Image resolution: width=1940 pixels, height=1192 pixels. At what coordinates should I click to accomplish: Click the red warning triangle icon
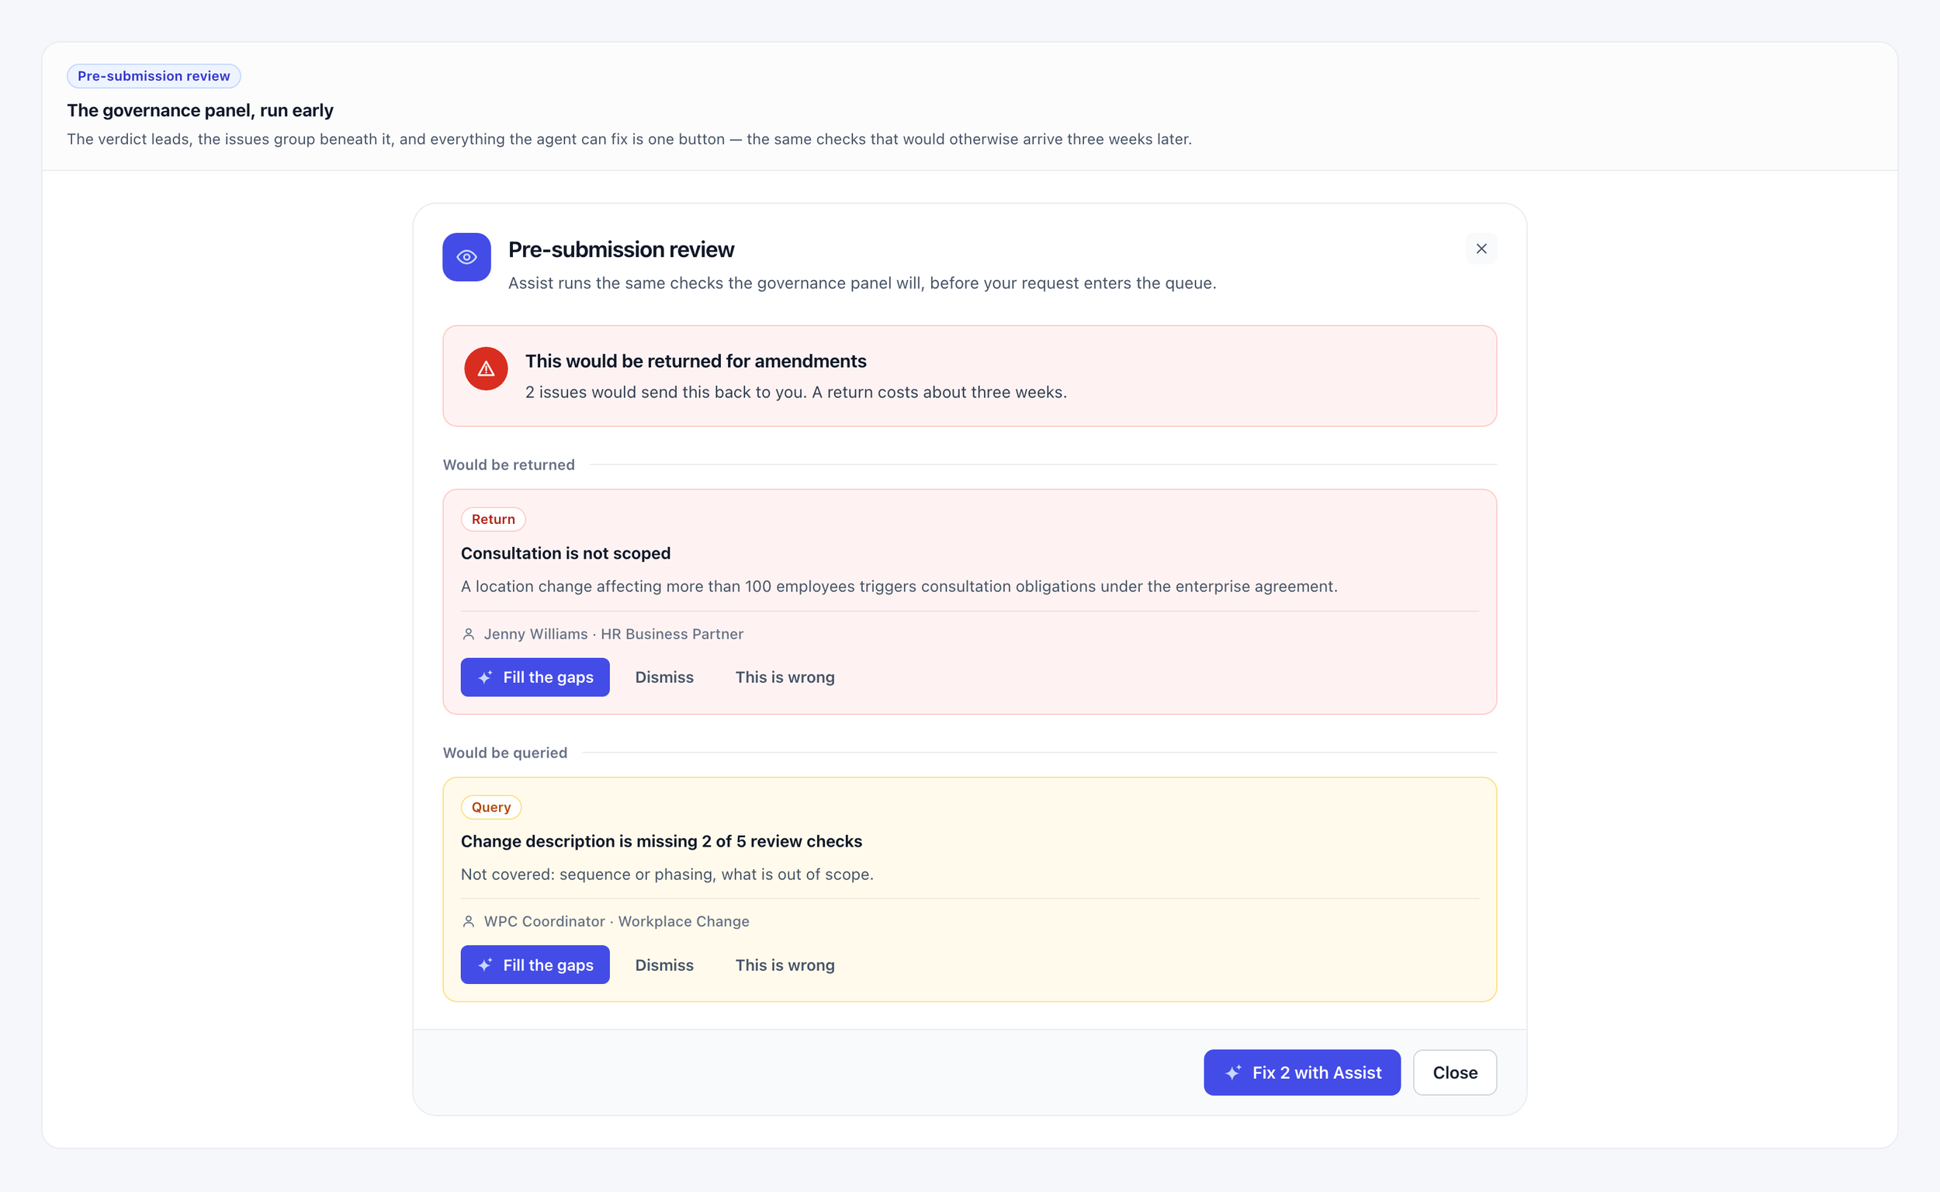point(486,369)
